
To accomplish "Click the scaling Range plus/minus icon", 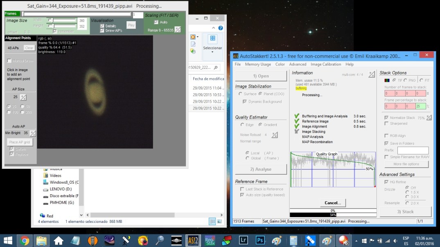I will point(177,29).
